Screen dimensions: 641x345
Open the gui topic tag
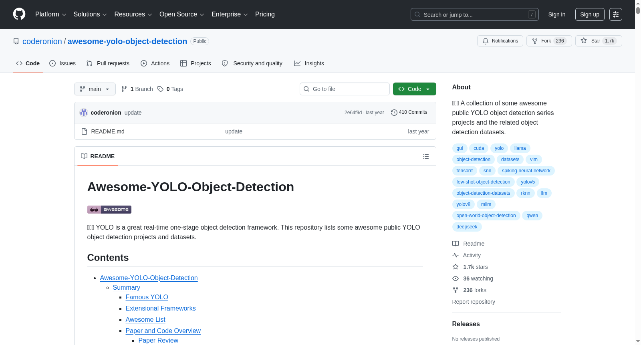[x=460, y=148]
